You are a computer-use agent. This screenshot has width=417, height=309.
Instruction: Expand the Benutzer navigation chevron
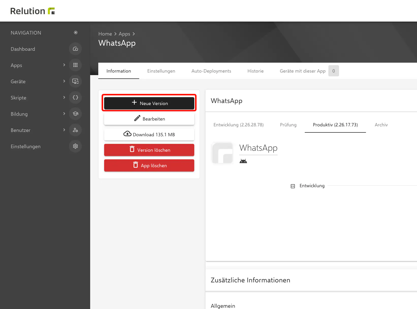click(64, 130)
